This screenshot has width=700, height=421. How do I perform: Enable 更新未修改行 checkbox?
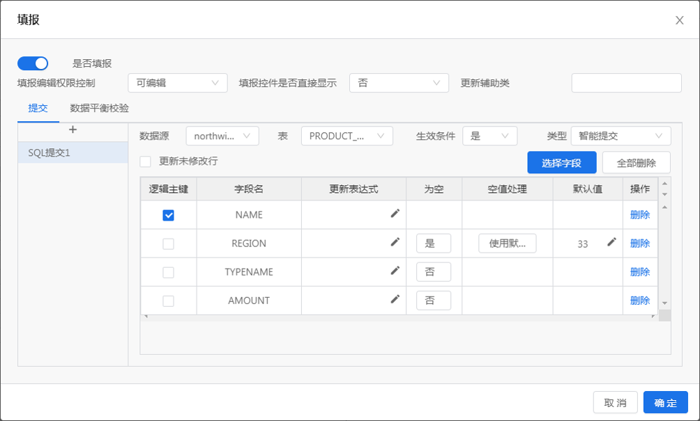click(x=145, y=161)
